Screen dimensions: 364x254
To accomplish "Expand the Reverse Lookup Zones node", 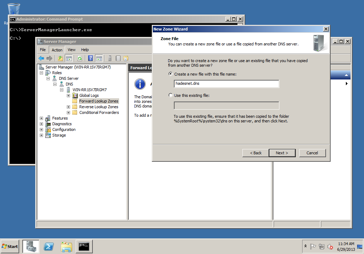I will coord(68,107).
